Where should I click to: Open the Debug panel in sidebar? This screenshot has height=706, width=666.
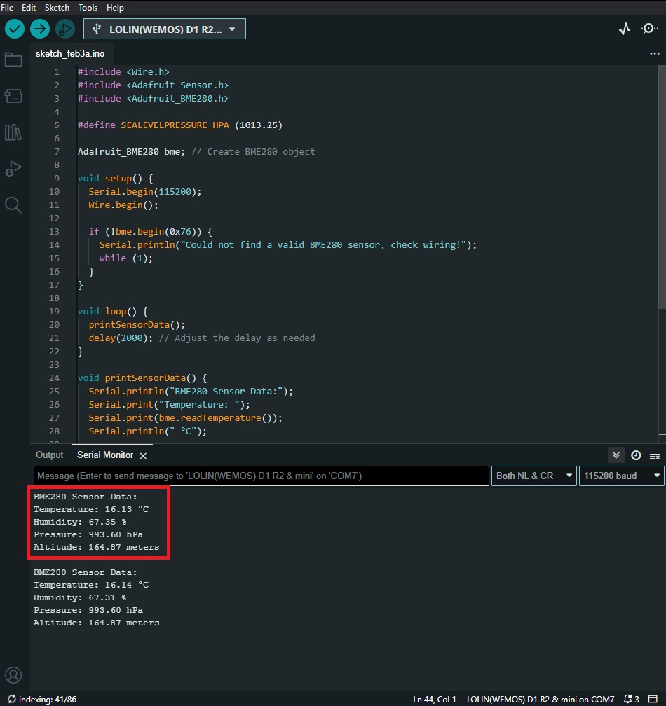pyautogui.click(x=13, y=169)
